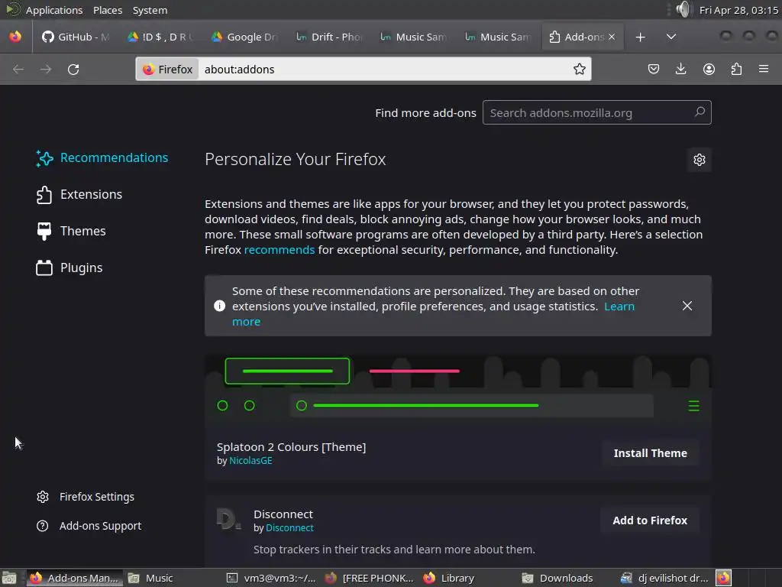Click Add to Firefox for Disconnect
The image size is (782, 587).
coord(650,521)
